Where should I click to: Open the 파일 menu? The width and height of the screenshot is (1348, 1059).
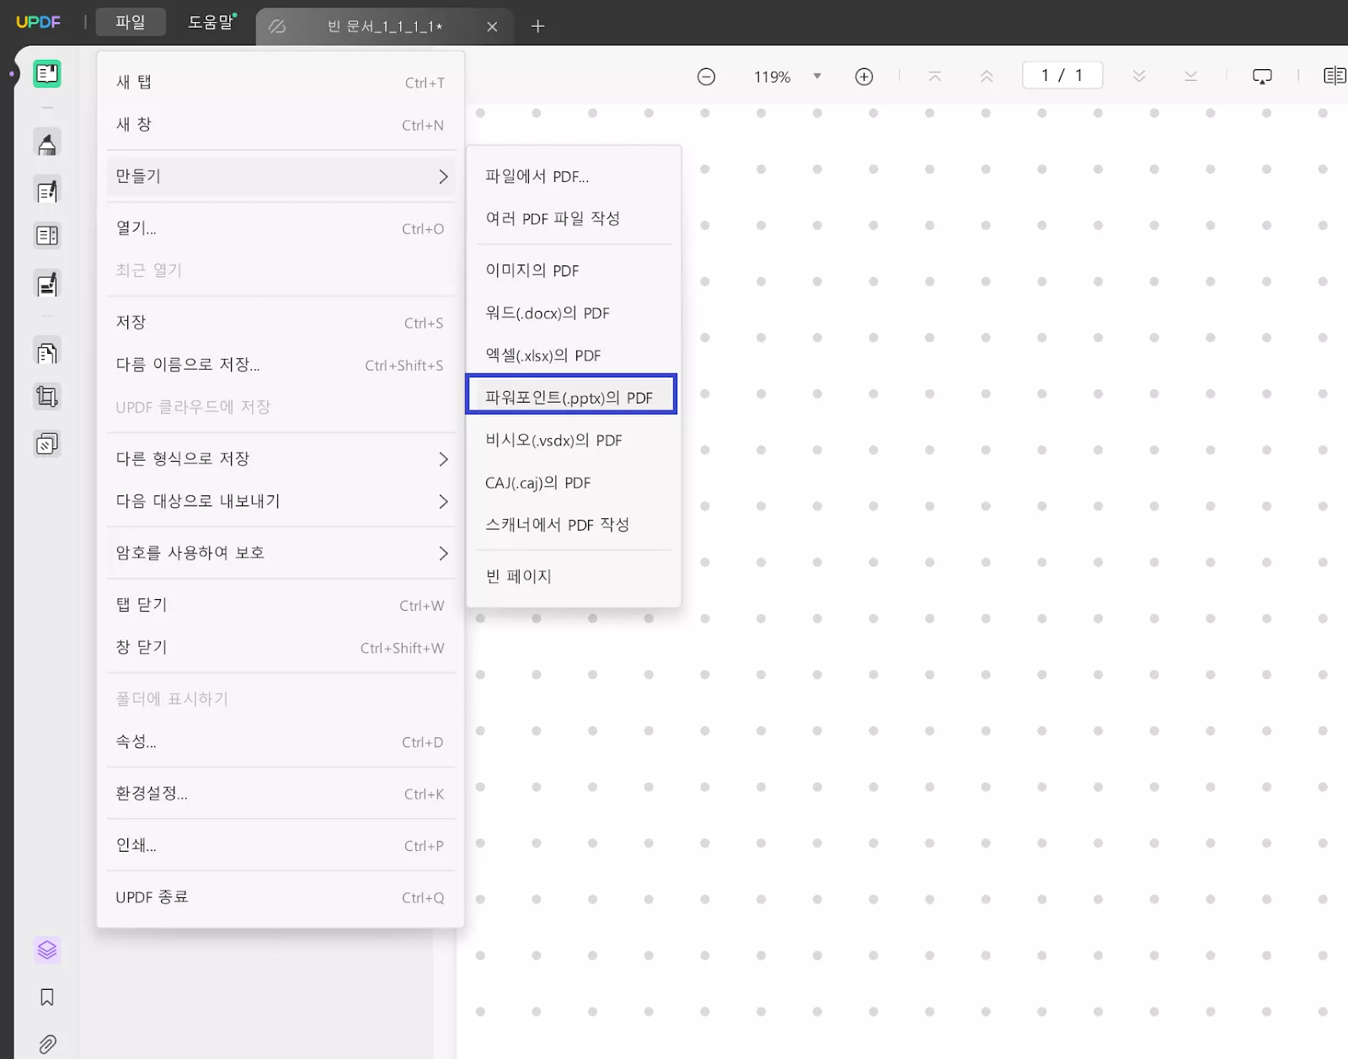click(x=131, y=22)
